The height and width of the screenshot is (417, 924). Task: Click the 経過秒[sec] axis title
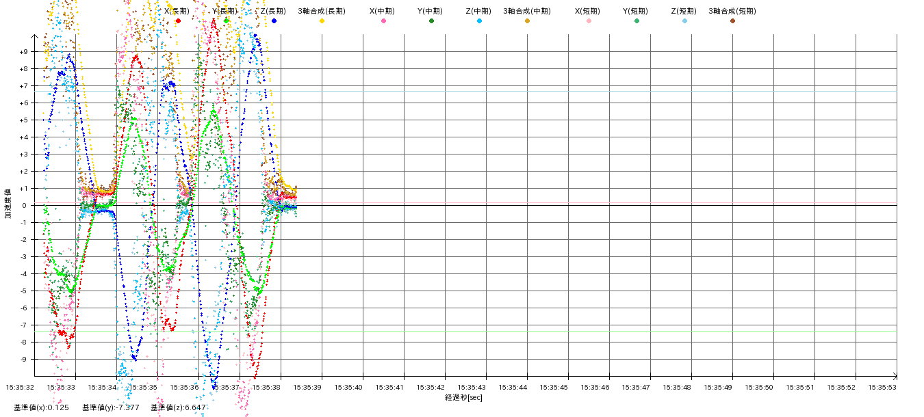tap(463, 397)
